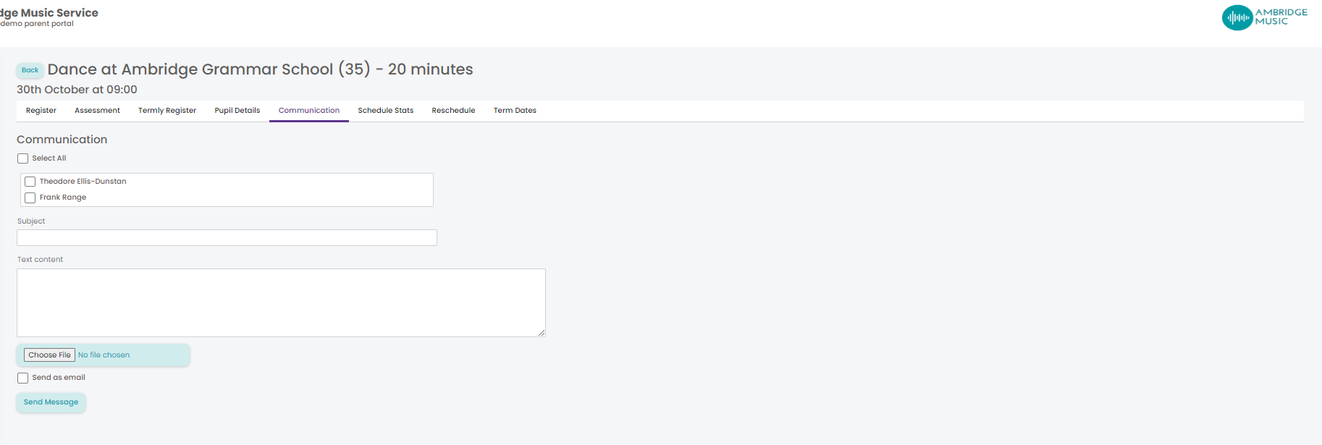Click the Choose File button
This screenshot has height=445, width=1322.
click(x=49, y=355)
